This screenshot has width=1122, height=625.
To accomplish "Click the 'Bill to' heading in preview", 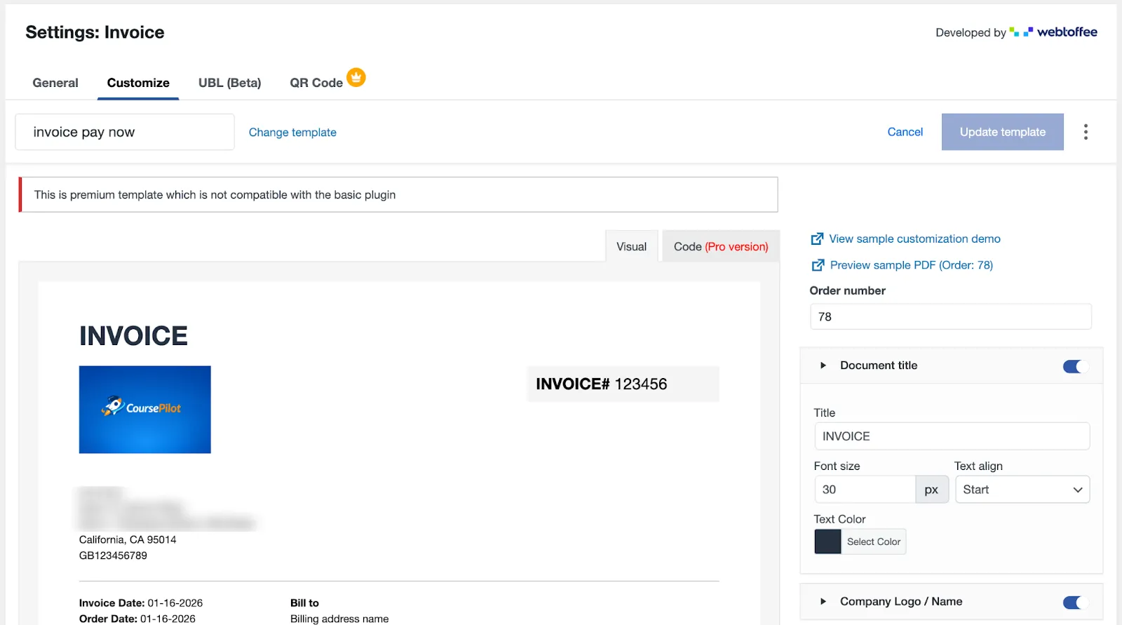I will click(304, 603).
